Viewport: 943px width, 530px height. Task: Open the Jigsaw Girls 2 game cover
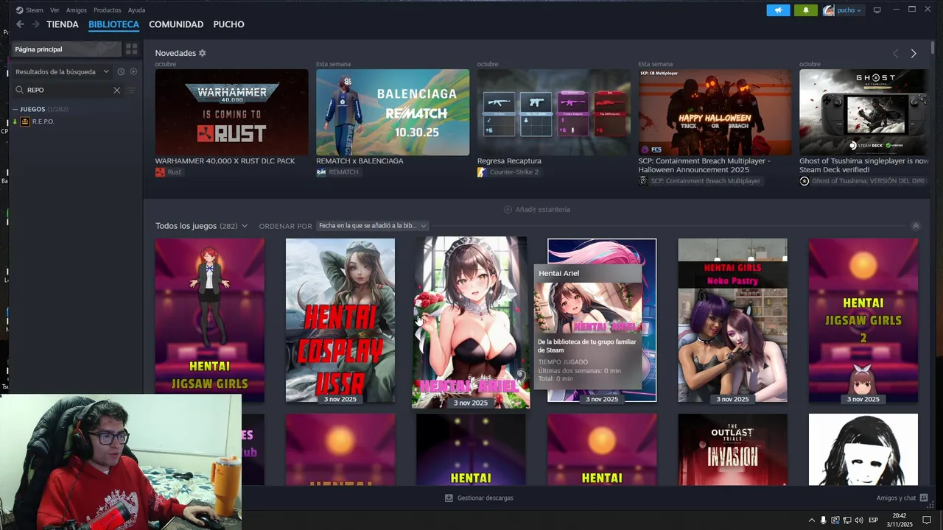(x=863, y=320)
